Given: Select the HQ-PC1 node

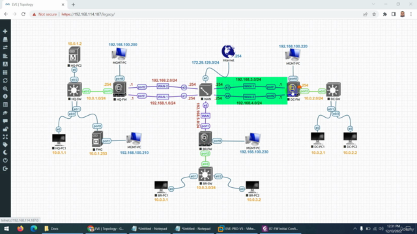Looking at the screenshot, I should click(x=59, y=140).
